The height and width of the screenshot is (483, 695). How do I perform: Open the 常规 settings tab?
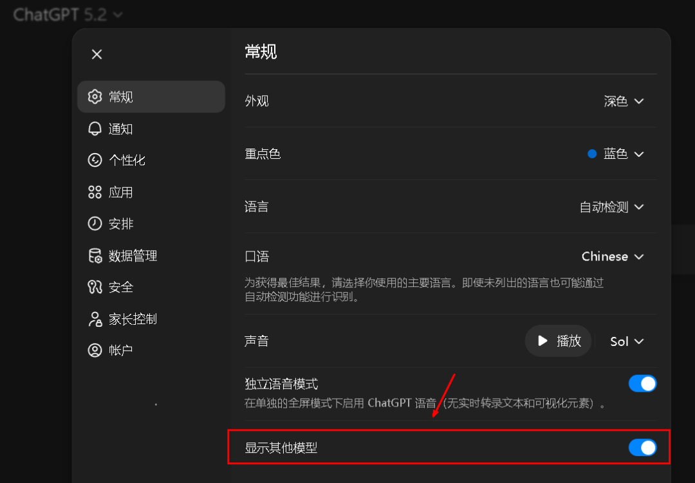tap(151, 96)
